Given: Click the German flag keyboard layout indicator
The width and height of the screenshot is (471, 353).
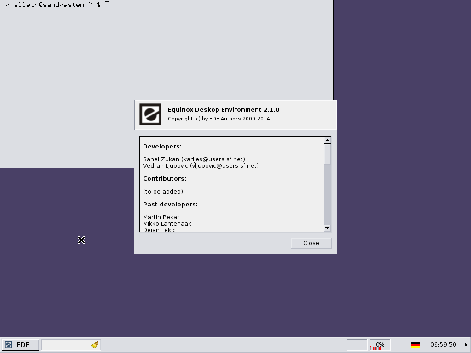Looking at the screenshot, I should (415, 345).
